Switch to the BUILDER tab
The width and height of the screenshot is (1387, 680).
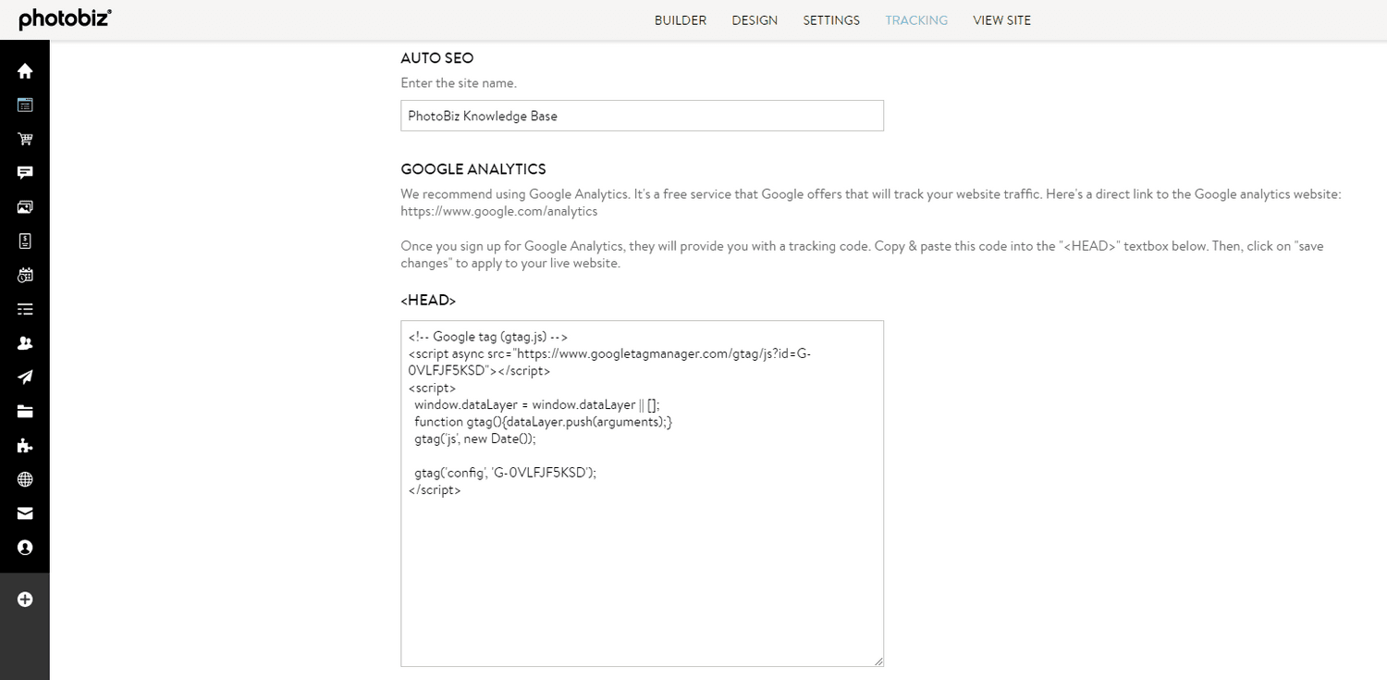point(680,19)
